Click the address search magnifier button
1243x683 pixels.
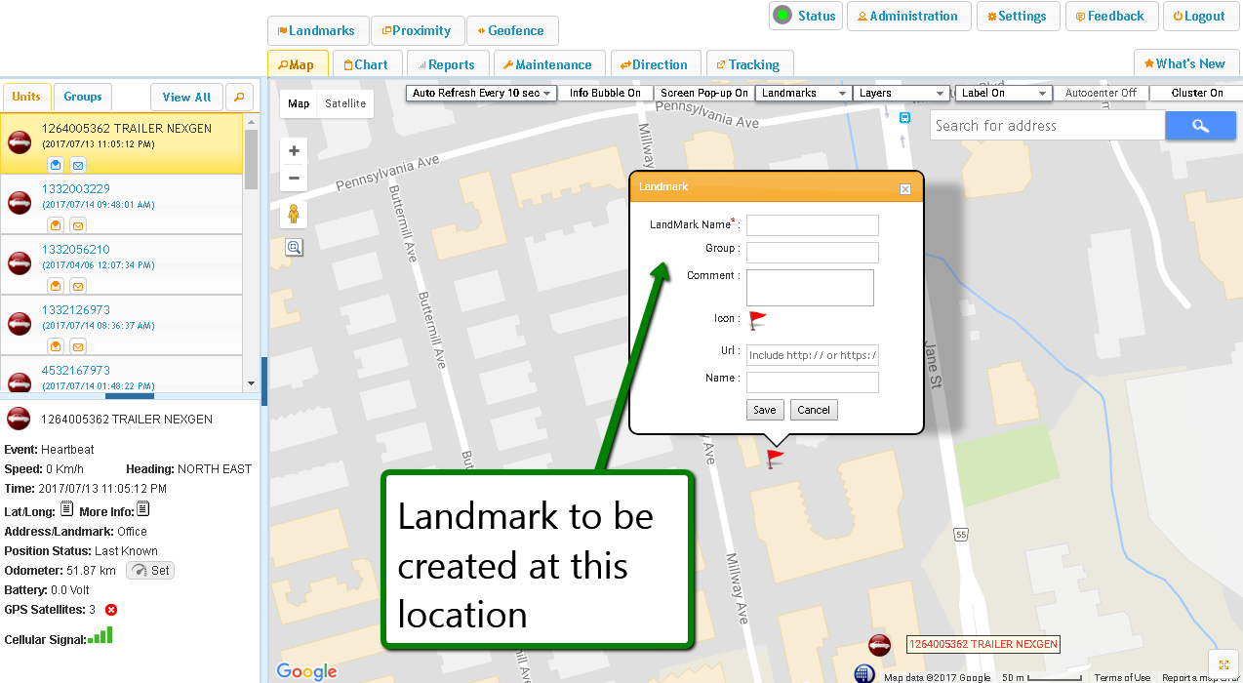click(x=1200, y=126)
